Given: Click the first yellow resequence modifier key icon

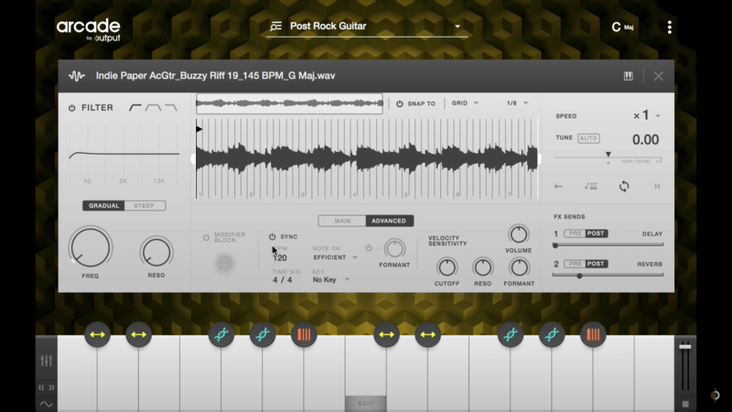Looking at the screenshot, I should coord(98,335).
